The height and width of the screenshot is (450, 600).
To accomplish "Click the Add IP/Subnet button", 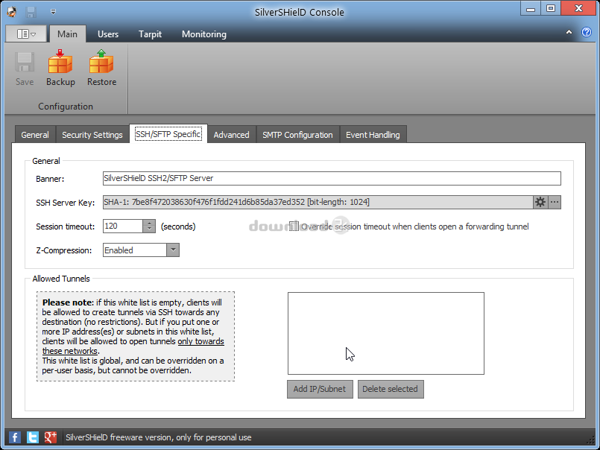I will tap(320, 389).
